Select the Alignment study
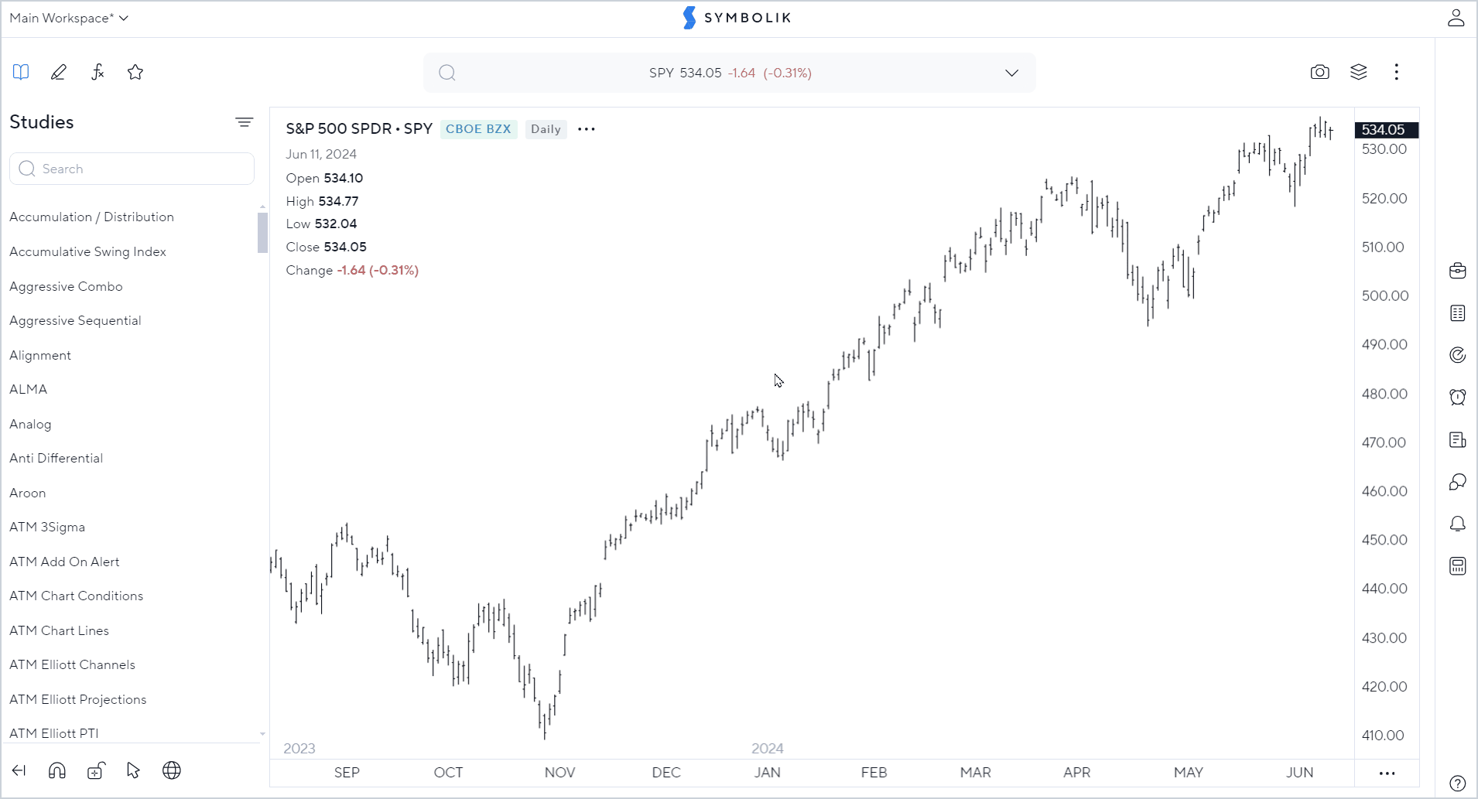The image size is (1478, 799). (x=40, y=355)
